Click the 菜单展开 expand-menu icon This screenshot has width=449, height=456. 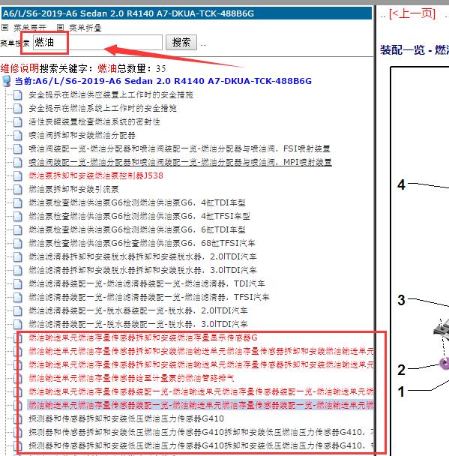tap(4, 28)
